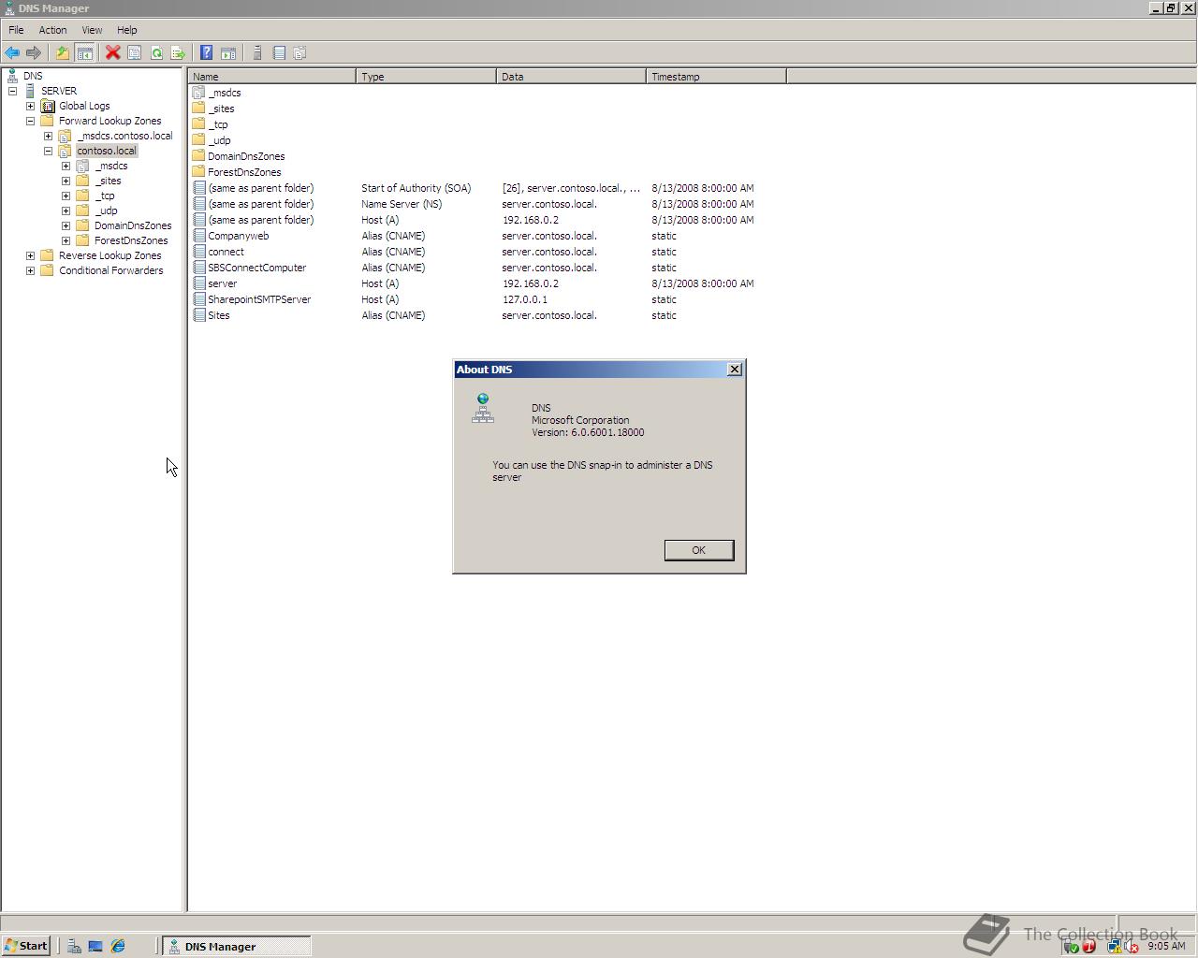Viewport: 1198px width, 958px height.
Task: Toggle the Show/Hide Action Pane icon
Action: tap(228, 53)
